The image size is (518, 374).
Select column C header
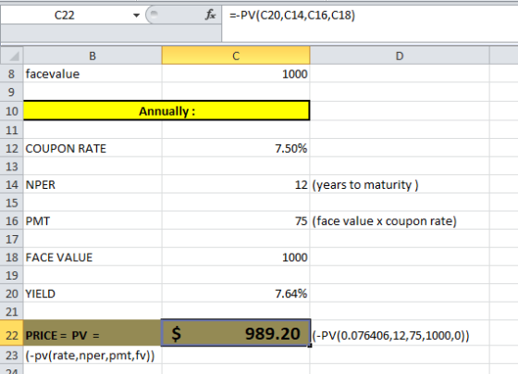pos(236,56)
